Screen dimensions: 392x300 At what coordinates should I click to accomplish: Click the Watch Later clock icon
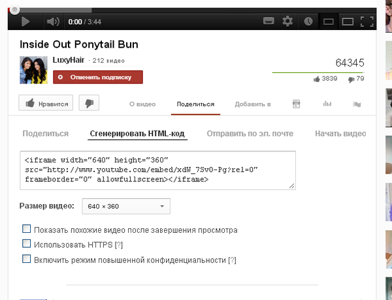[308, 22]
